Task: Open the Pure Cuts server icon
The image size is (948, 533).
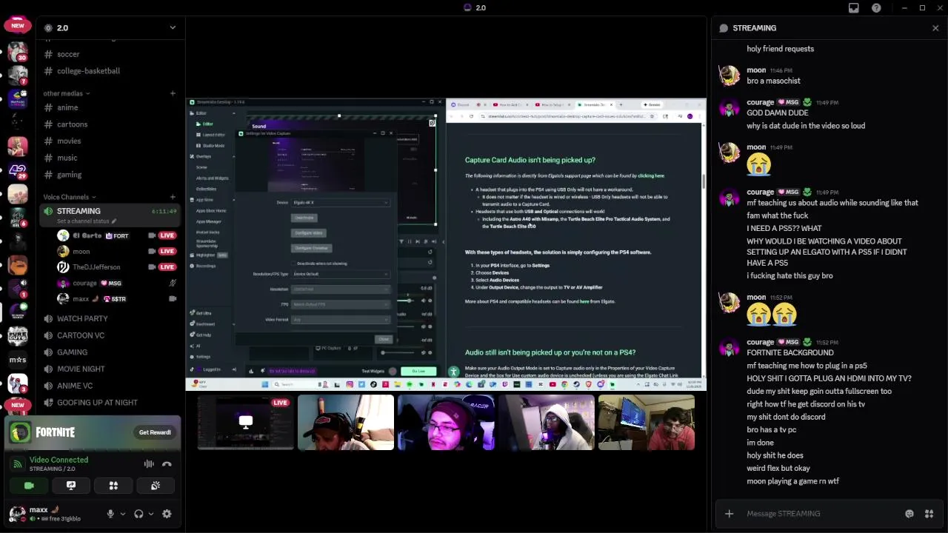Action: 18,336
